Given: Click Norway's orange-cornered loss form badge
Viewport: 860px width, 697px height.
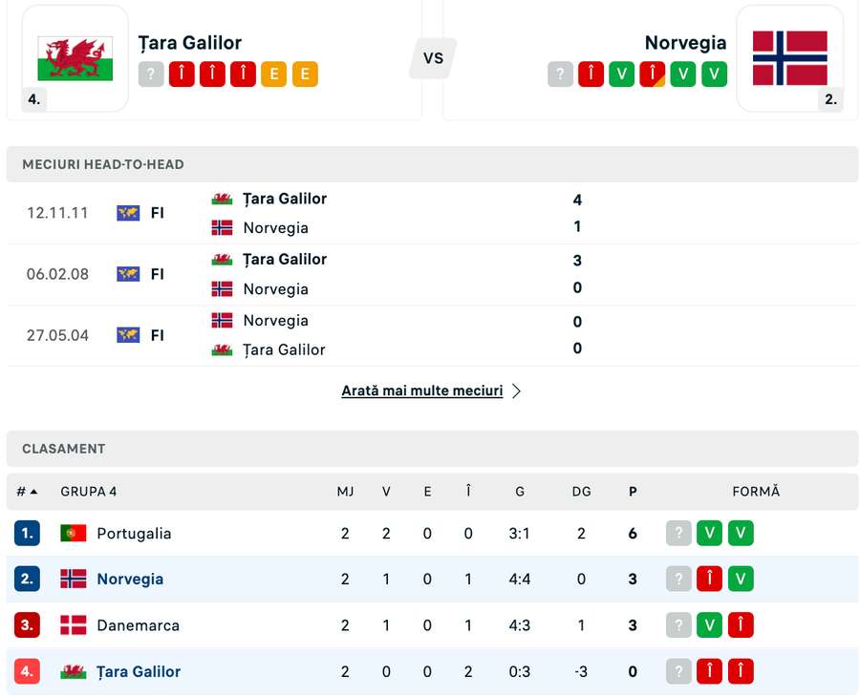Looking at the screenshot, I should click(652, 74).
